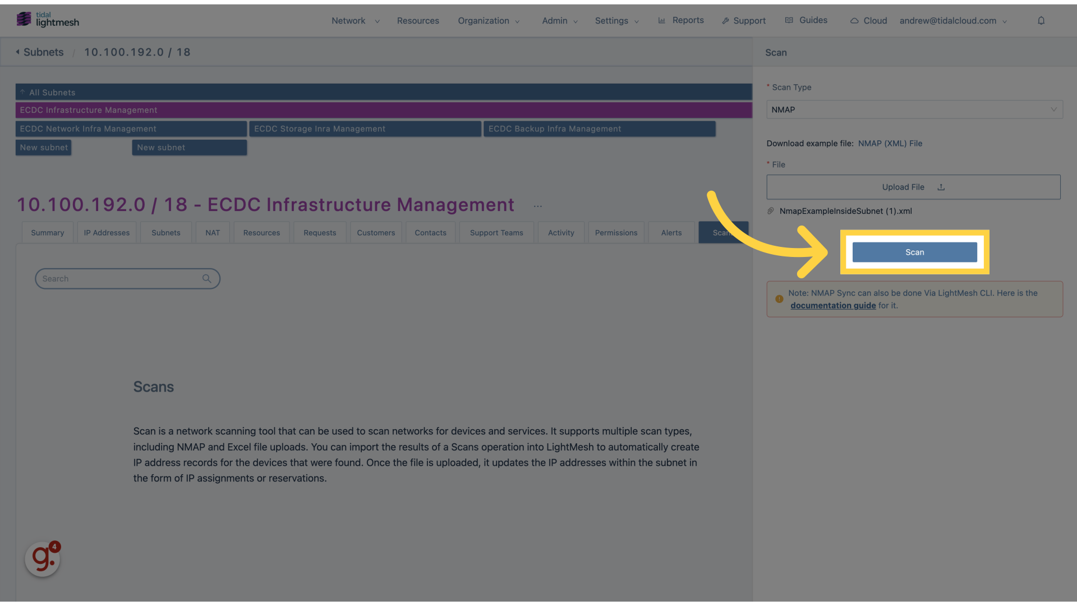Image resolution: width=1077 pixels, height=606 pixels.
Task: Open the Scan Type NMAP dropdown
Action: click(x=914, y=109)
